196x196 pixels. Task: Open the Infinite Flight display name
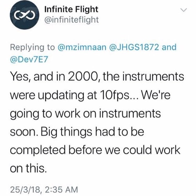point(71,9)
